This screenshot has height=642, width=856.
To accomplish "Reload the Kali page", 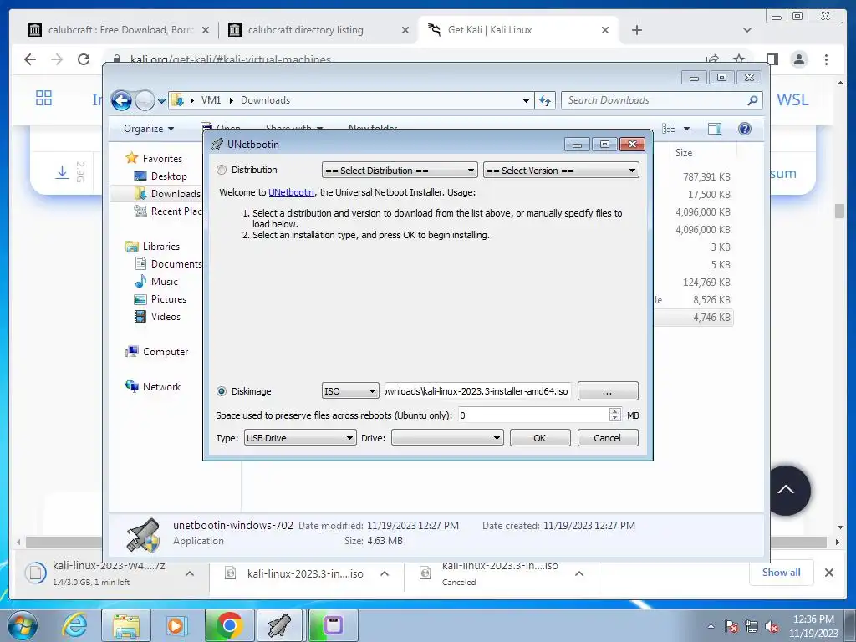I will click(x=84, y=59).
